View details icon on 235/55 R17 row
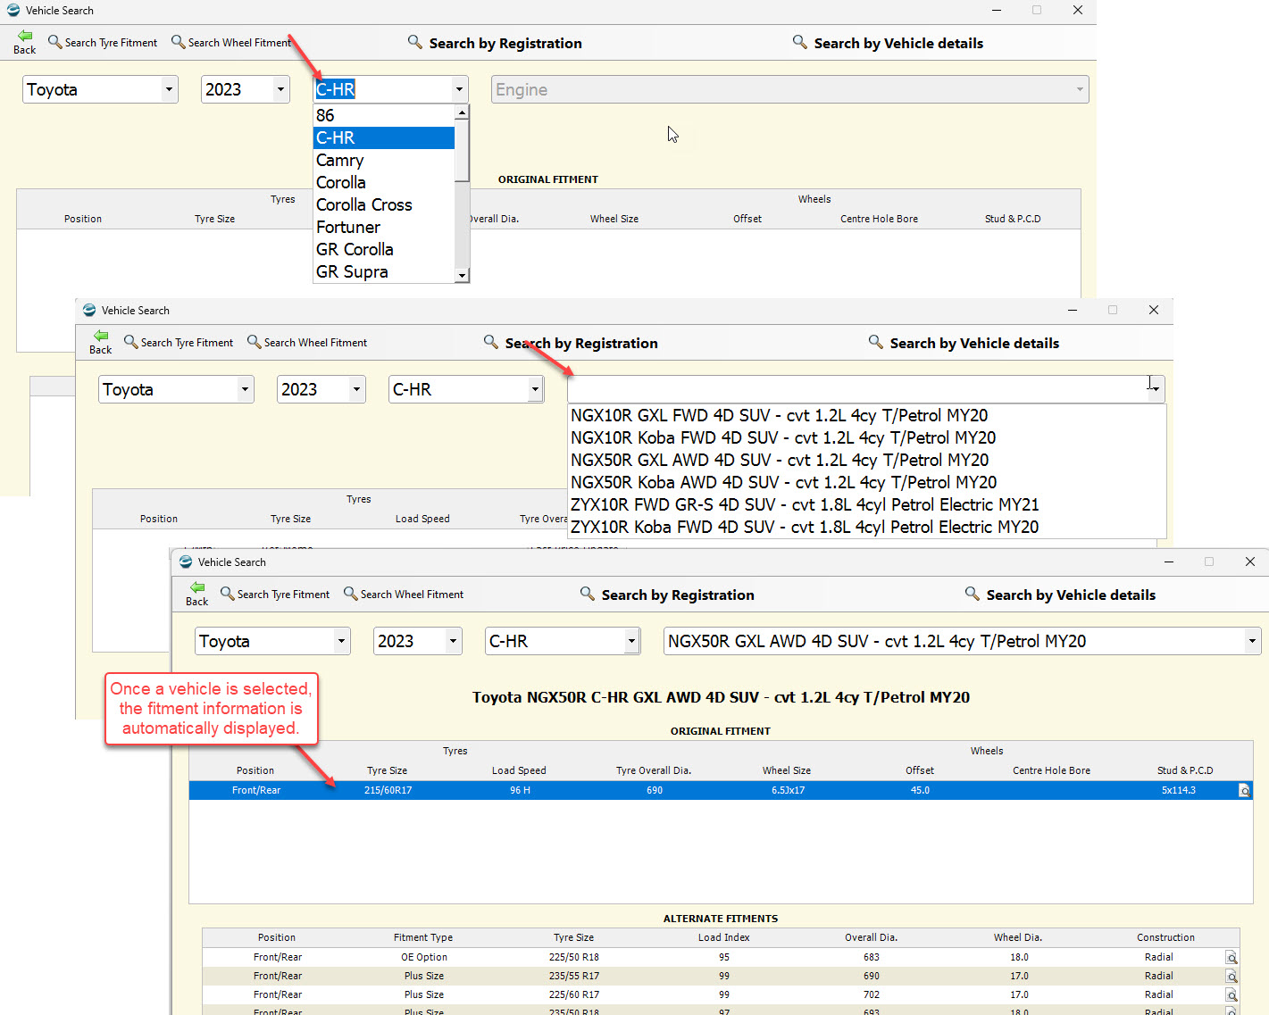Screen dimensions: 1269x1015 [x=1231, y=977]
